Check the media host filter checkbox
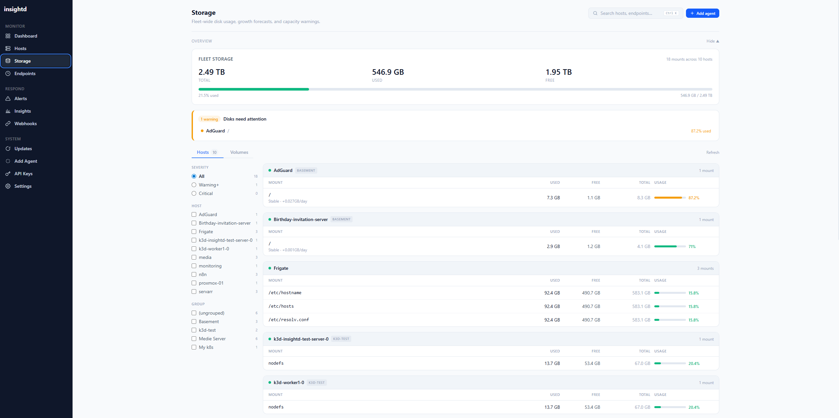 tap(194, 257)
